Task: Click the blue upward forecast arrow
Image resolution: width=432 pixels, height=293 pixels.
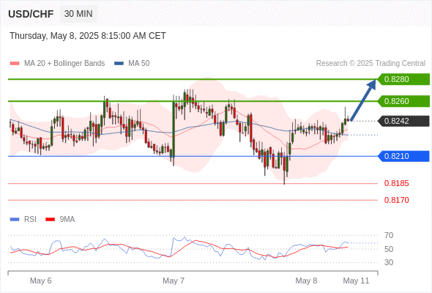Action: click(363, 100)
